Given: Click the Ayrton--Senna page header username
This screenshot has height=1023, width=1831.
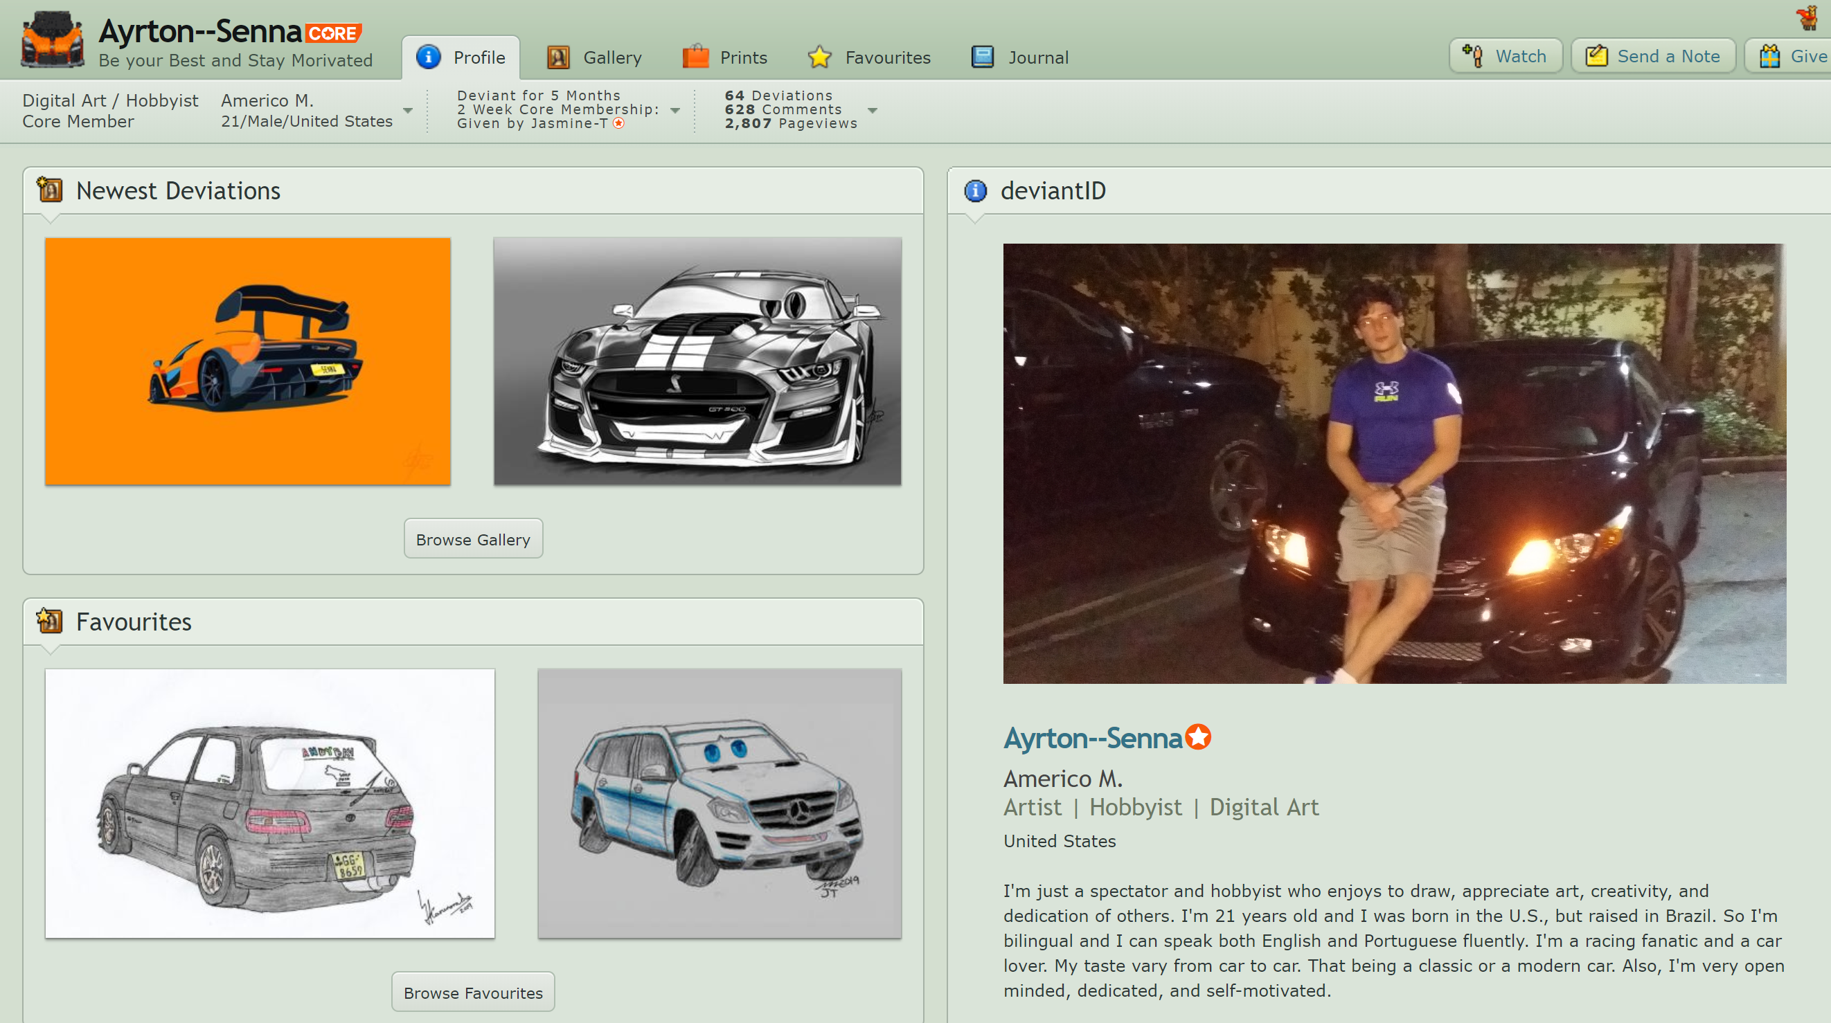Looking at the screenshot, I should [200, 31].
